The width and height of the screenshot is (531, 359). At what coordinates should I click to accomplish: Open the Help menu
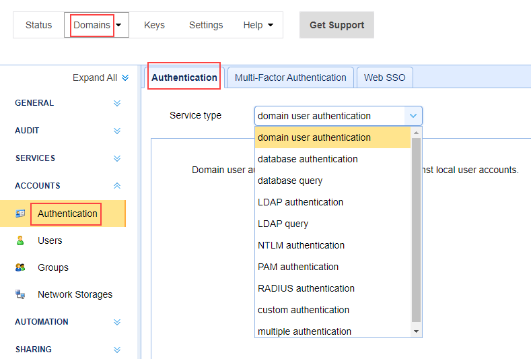point(258,25)
